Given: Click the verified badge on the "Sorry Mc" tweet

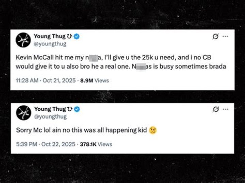Looking at the screenshot, I should pyautogui.click(x=77, y=109).
